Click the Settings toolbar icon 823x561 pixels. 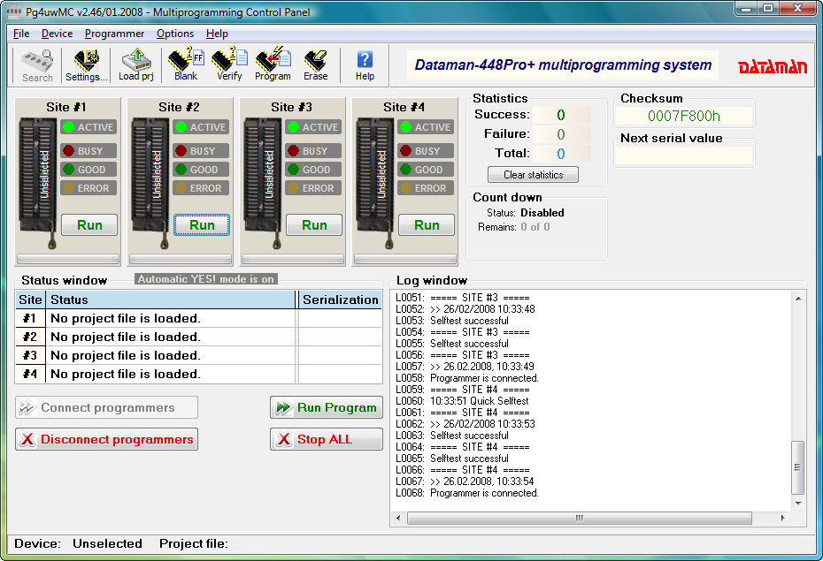point(86,65)
